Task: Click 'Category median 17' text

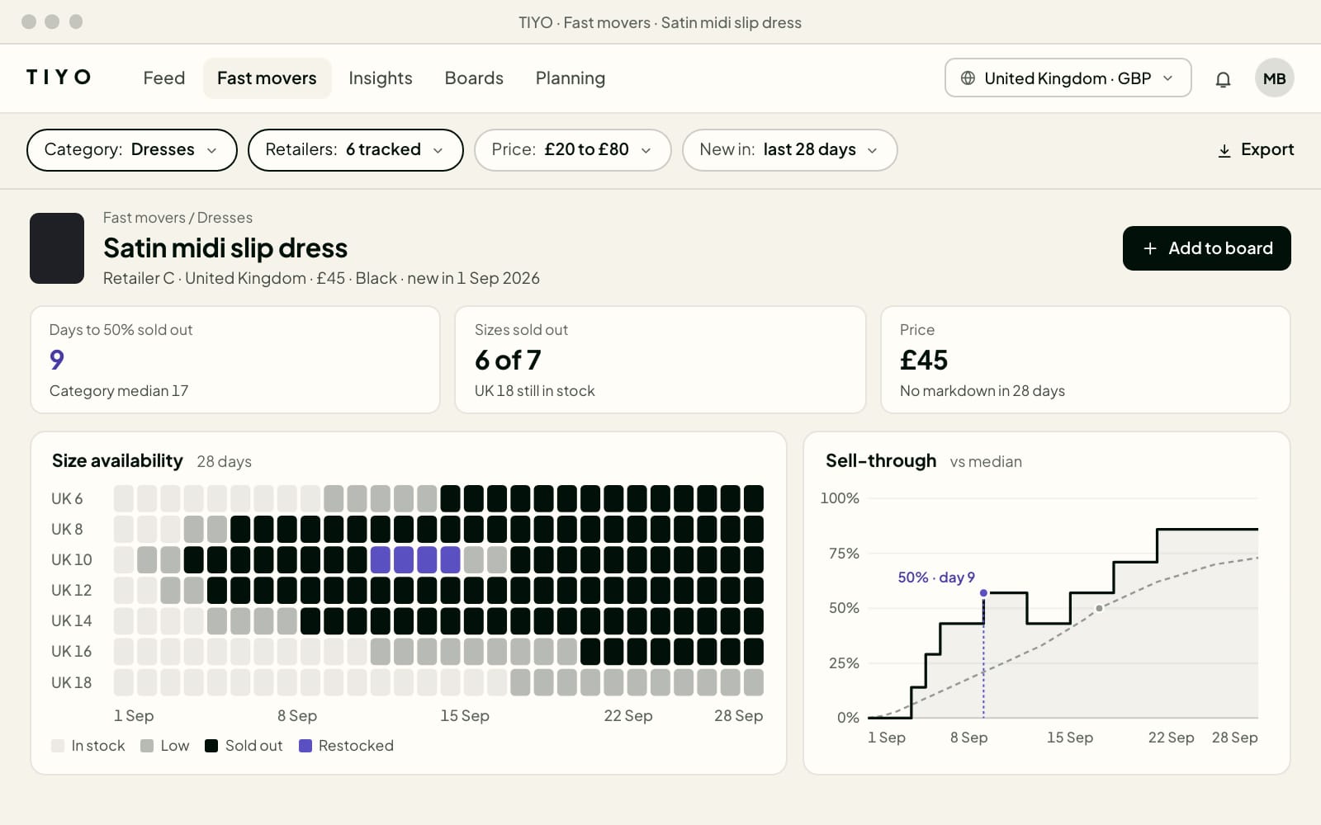Action: (119, 391)
